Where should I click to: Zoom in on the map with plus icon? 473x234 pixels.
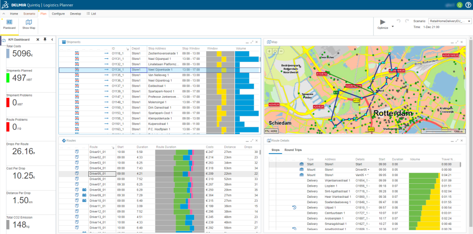click(x=269, y=51)
